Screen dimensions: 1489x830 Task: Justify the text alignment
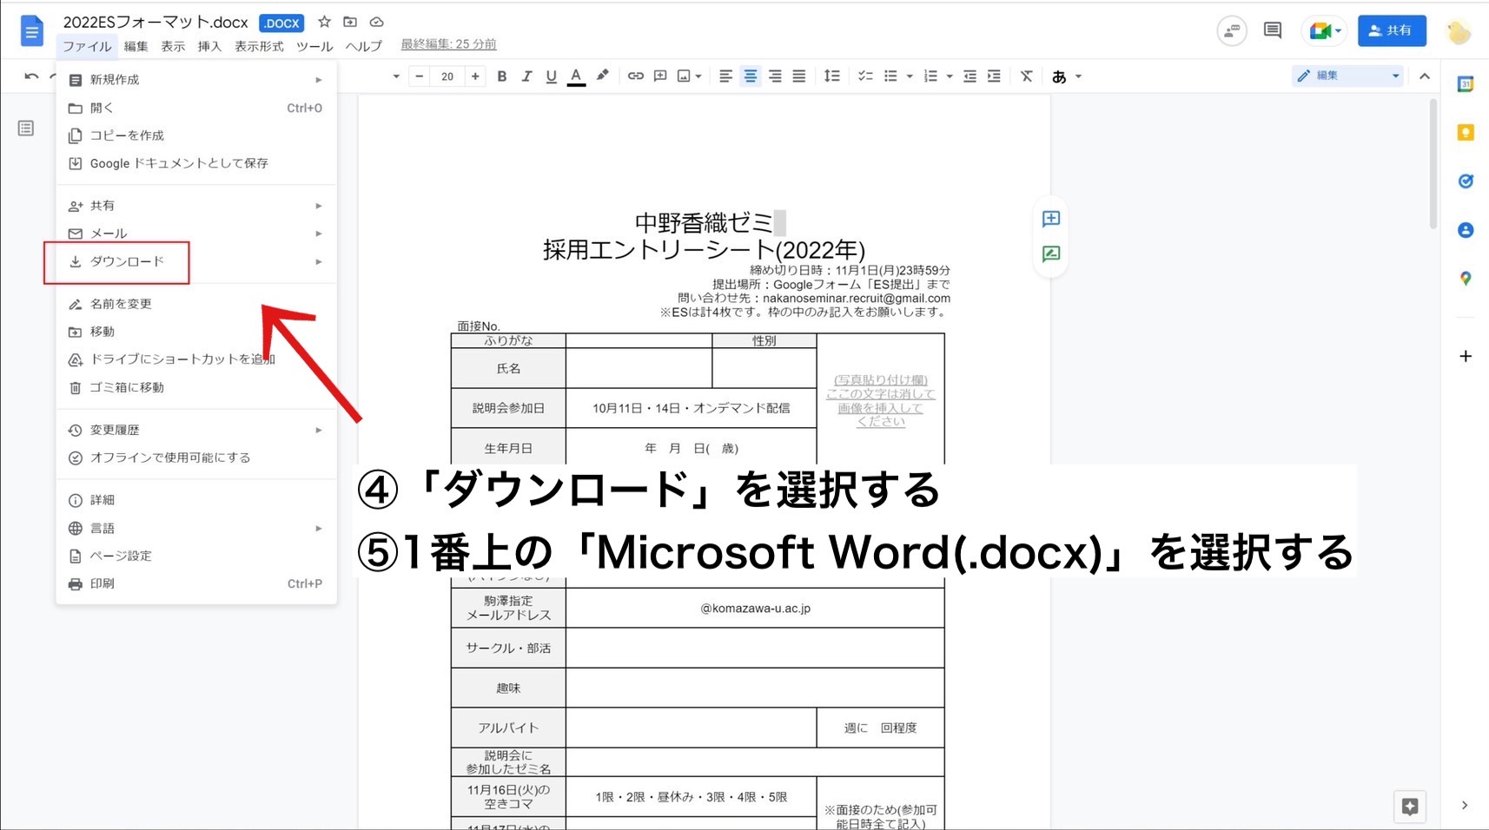799,76
